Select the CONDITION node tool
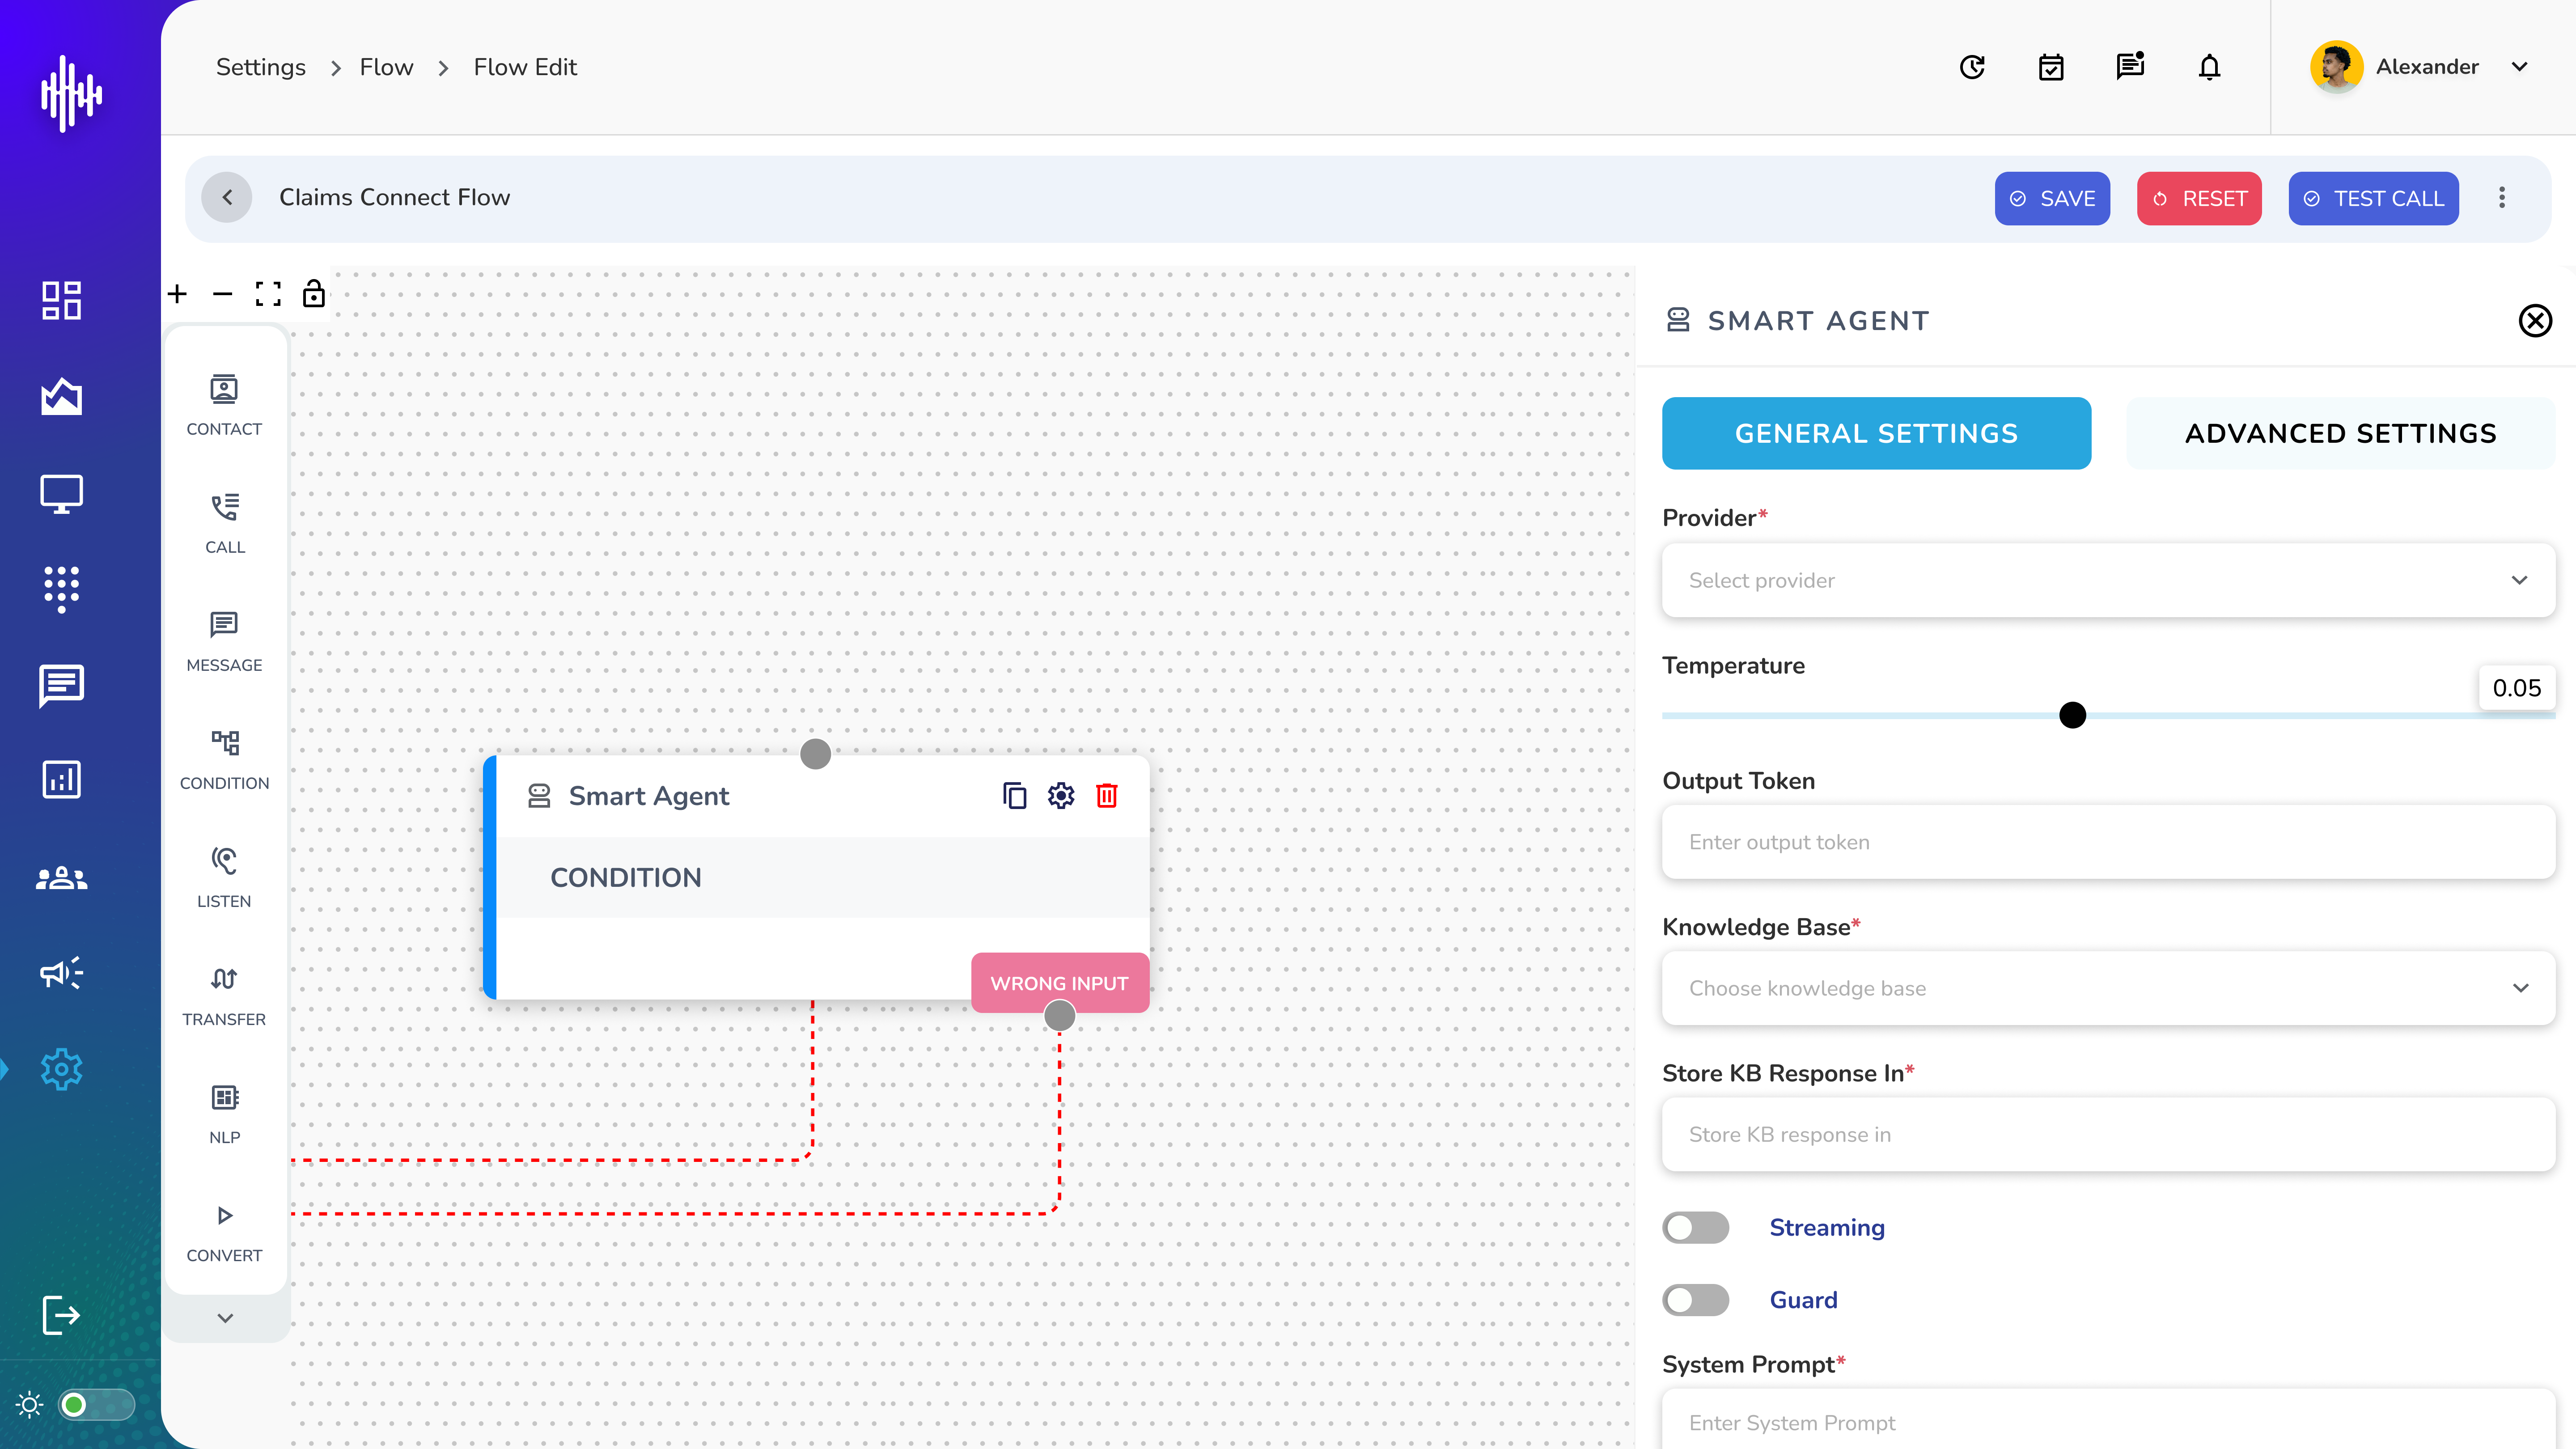This screenshot has height=1449, width=2576. [x=224, y=759]
